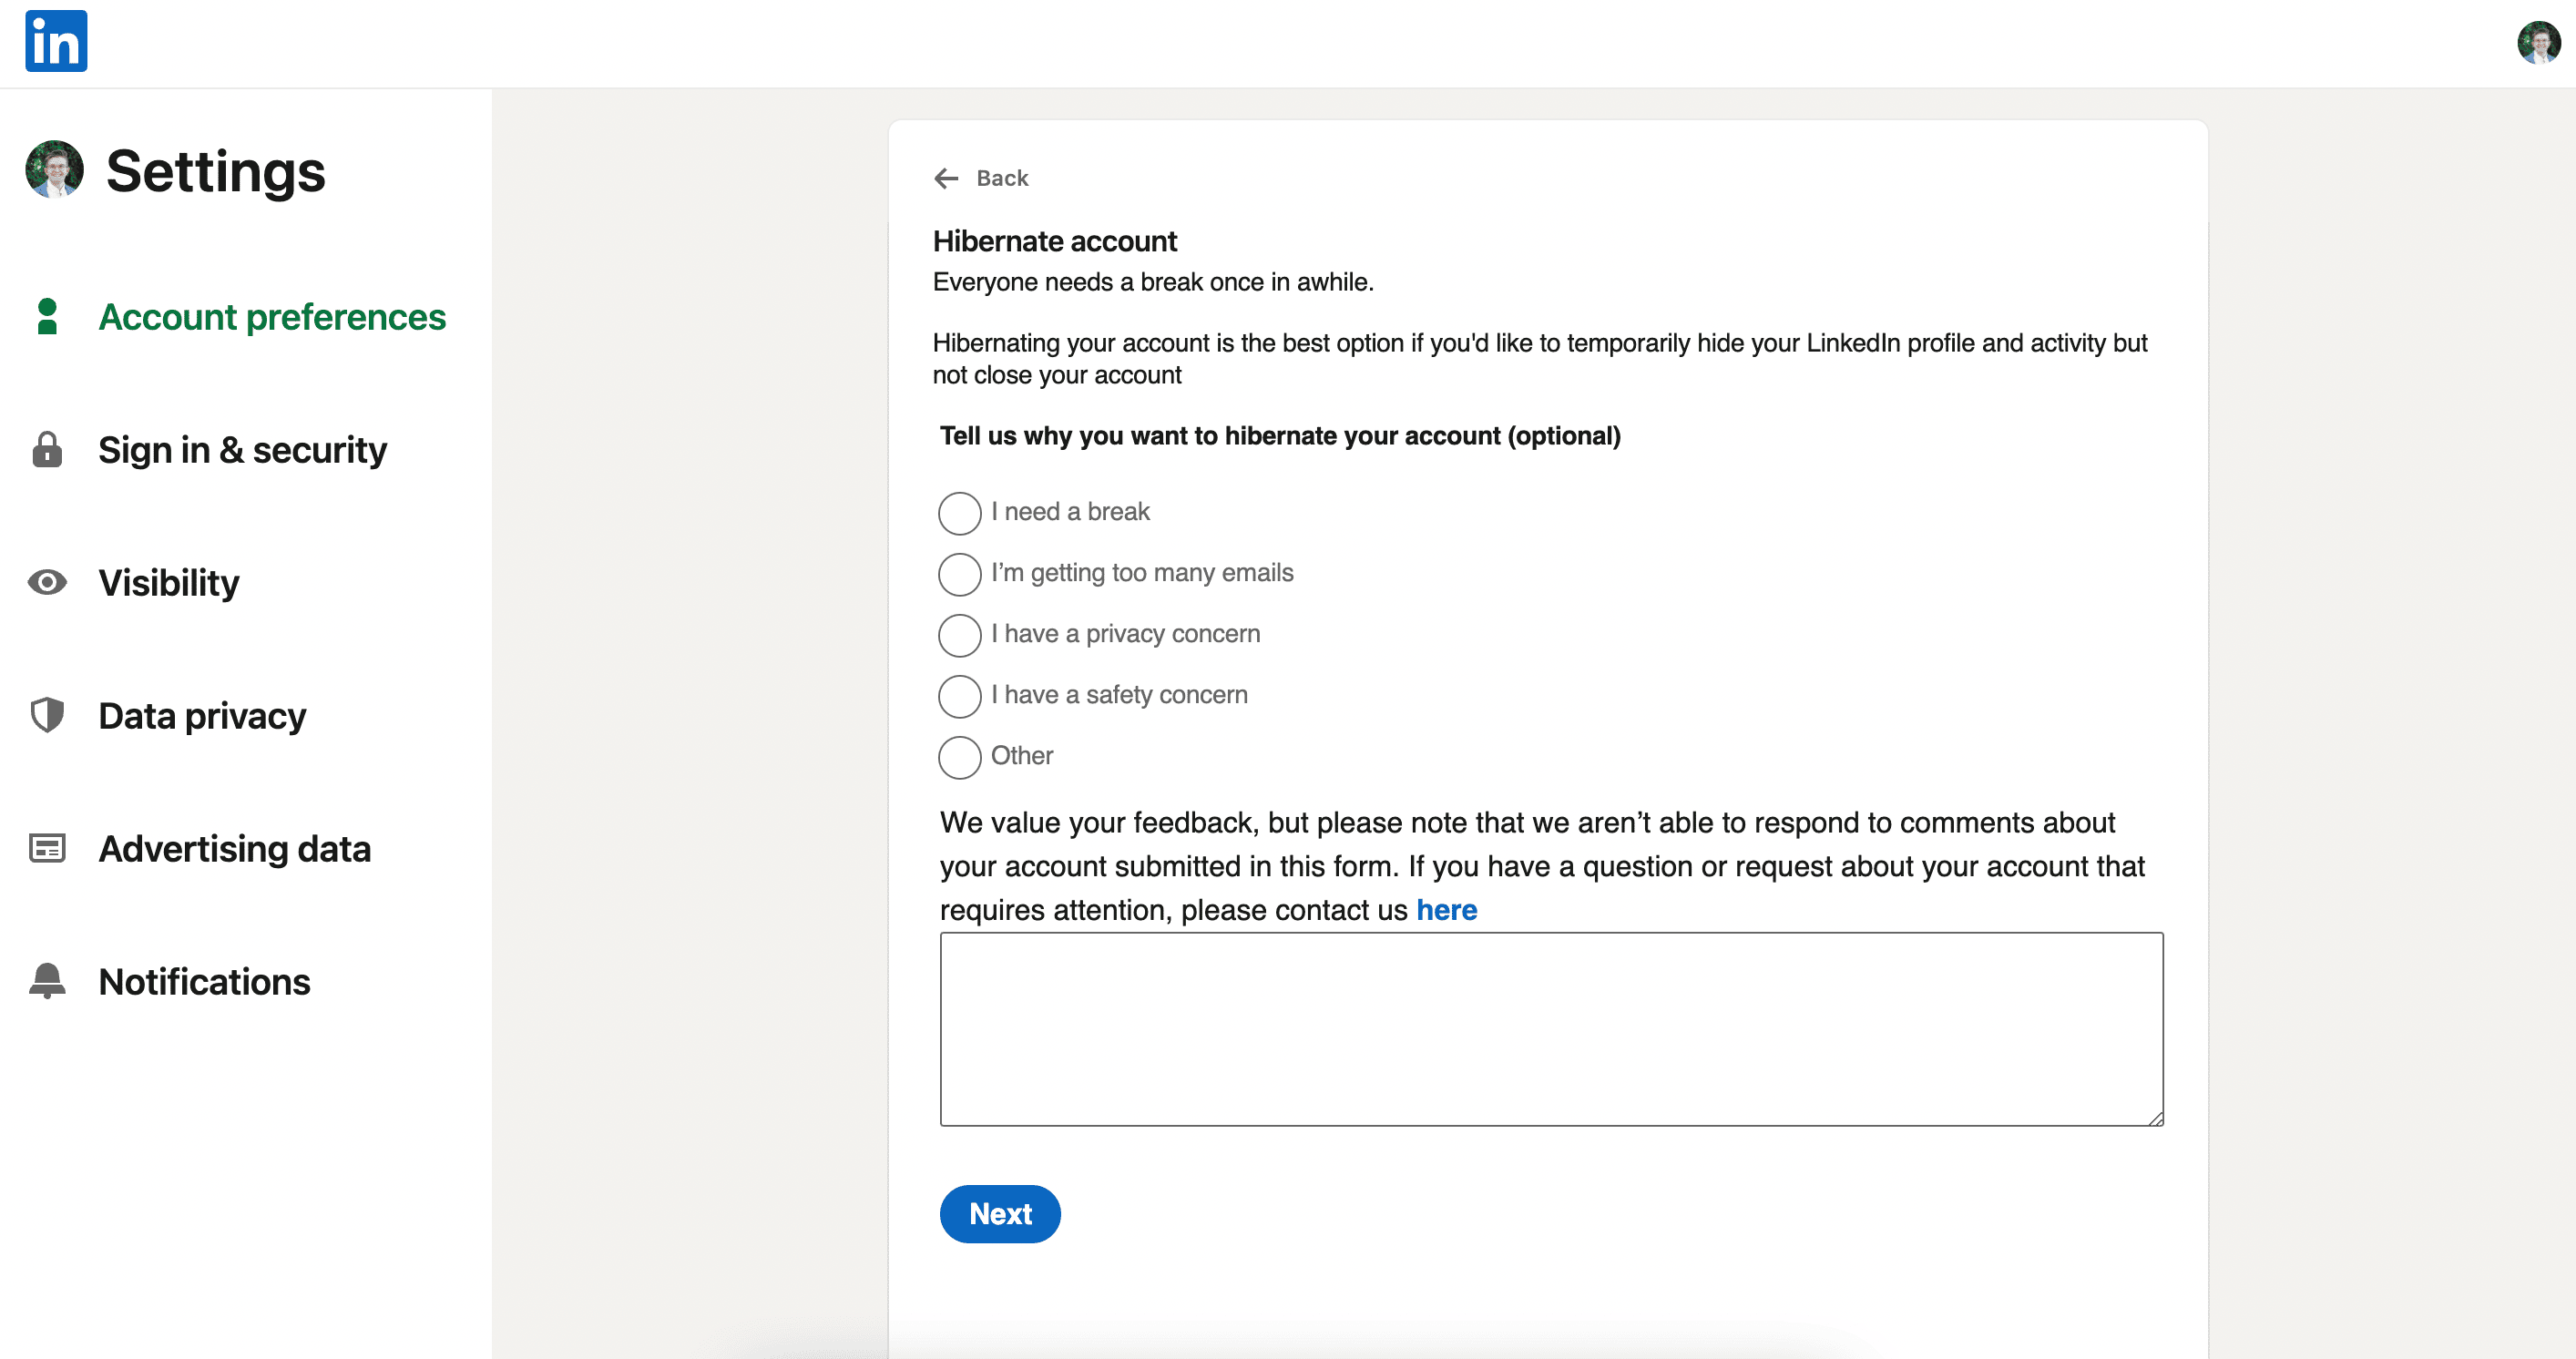
Task: Click the Next button
Action: (999, 1213)
